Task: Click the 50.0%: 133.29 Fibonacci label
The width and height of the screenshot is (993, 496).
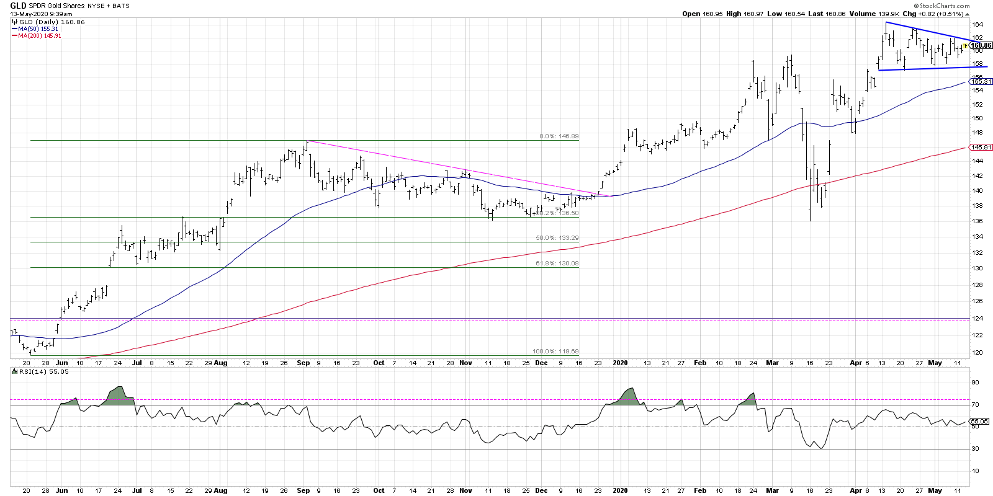Action: [x=557, y=238]
